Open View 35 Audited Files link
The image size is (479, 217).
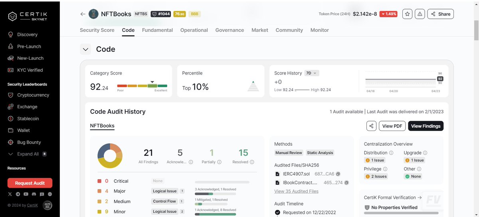(296, 192)
